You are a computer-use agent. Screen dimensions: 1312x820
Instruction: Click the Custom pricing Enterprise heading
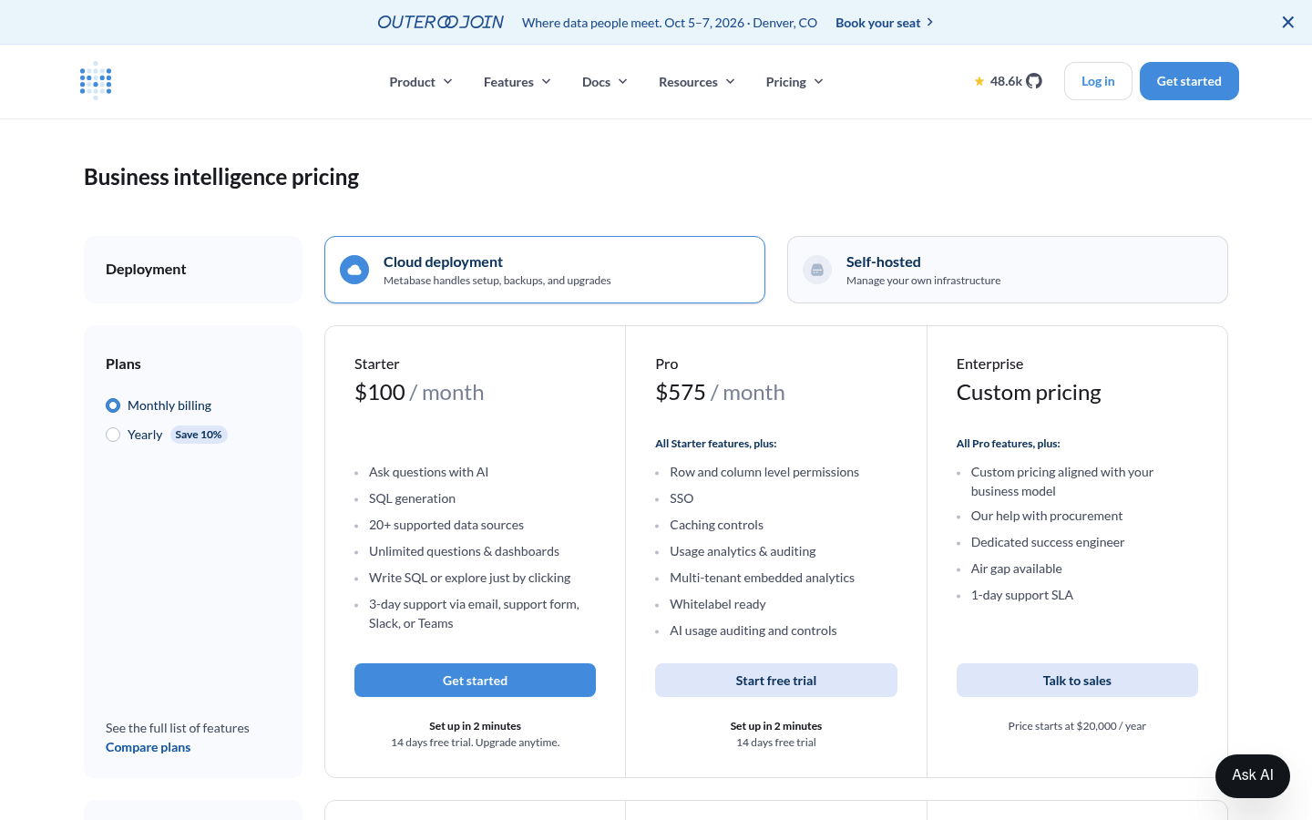click(x=1029, y=393)
